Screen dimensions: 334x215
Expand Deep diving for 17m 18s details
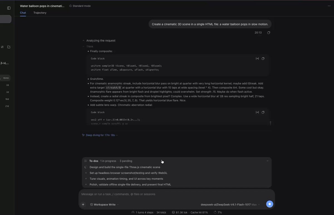[x=100, y=135]
